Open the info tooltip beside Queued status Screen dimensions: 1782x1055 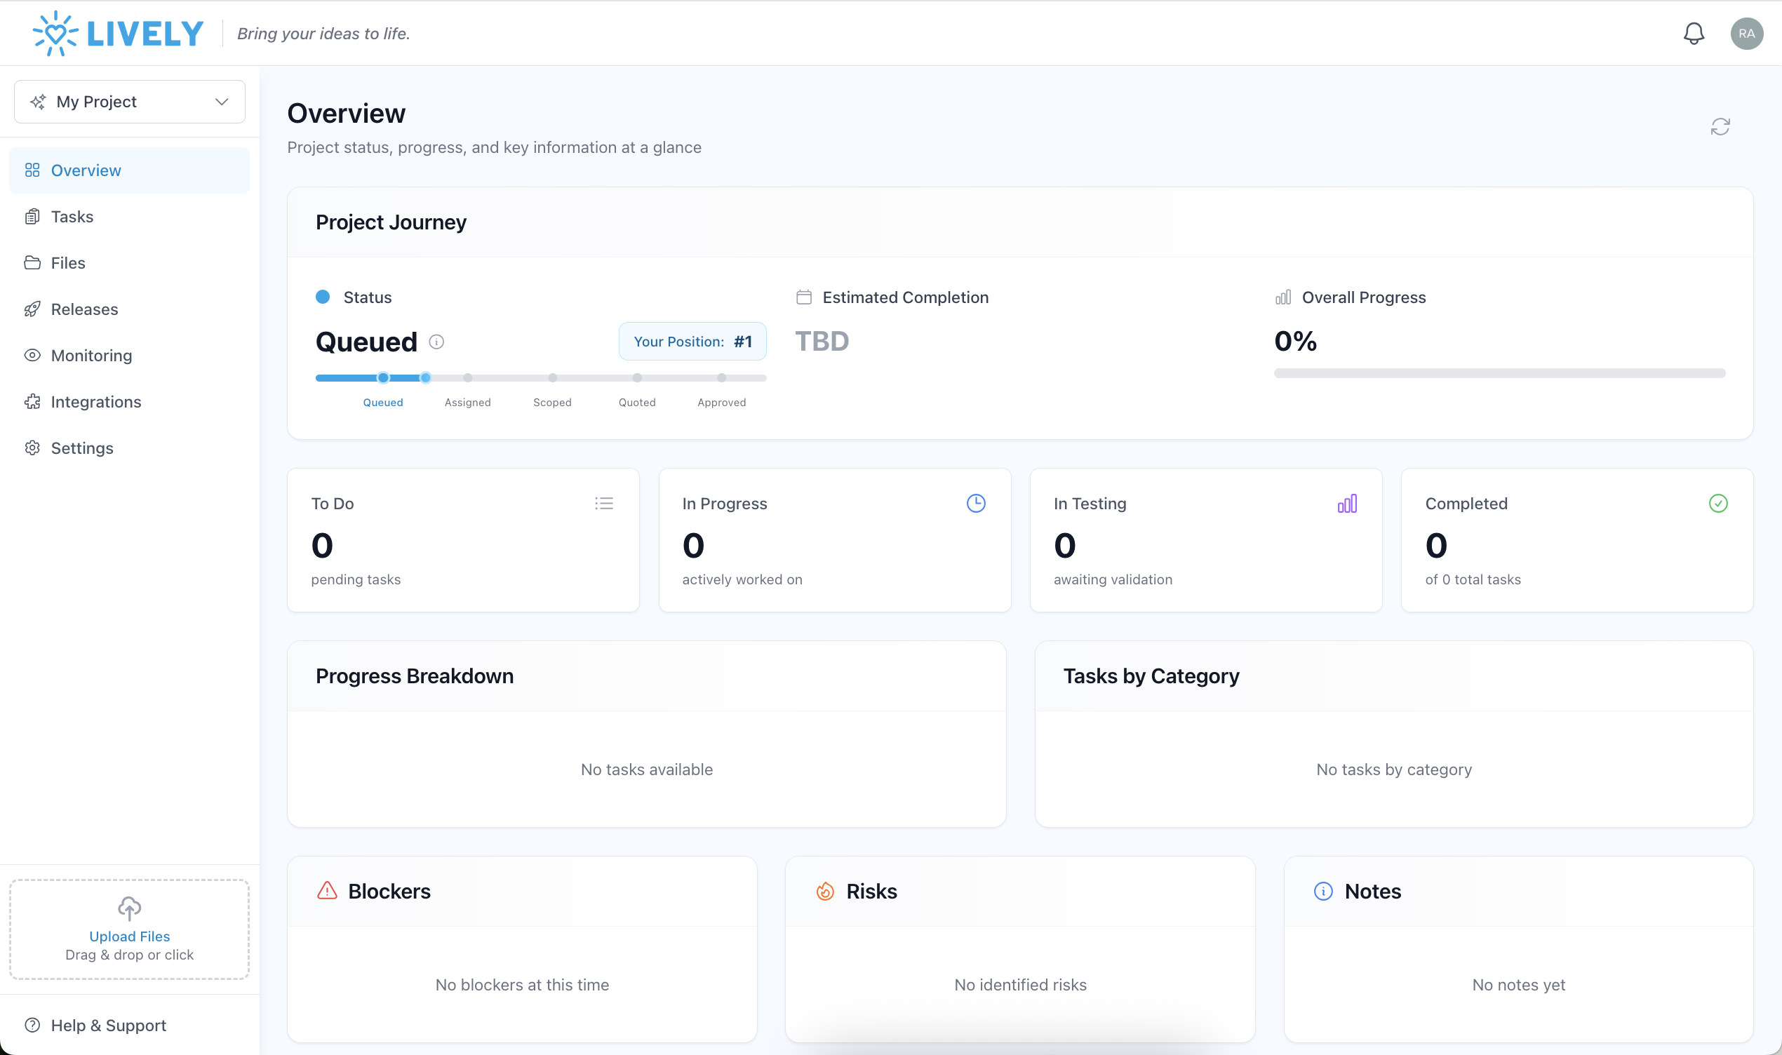[x=436, y=341]
